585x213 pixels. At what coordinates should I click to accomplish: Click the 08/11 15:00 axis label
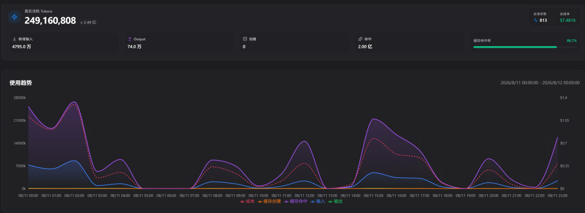pos(374,195)
